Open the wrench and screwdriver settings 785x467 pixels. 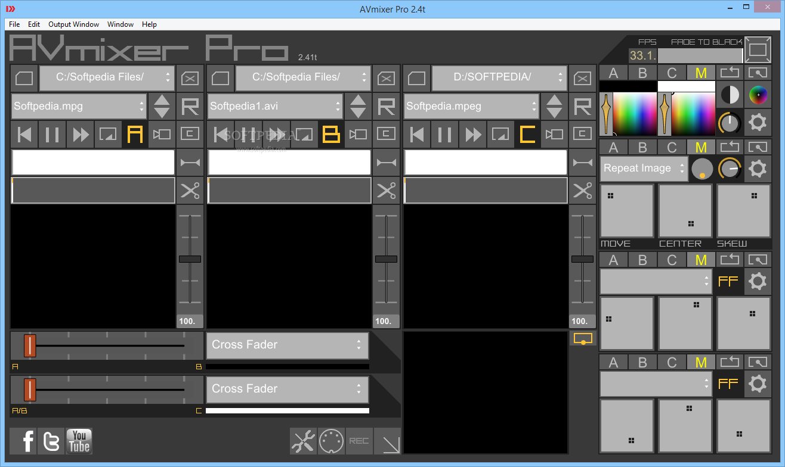pos(303,441)
